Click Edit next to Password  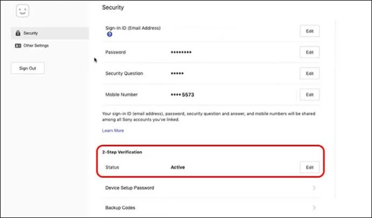point(309,52)
